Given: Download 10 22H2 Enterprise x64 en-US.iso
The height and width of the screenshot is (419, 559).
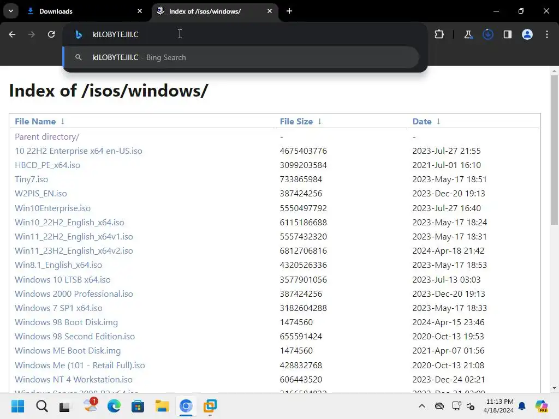Looking at the screenshot, I should point(79,151).
